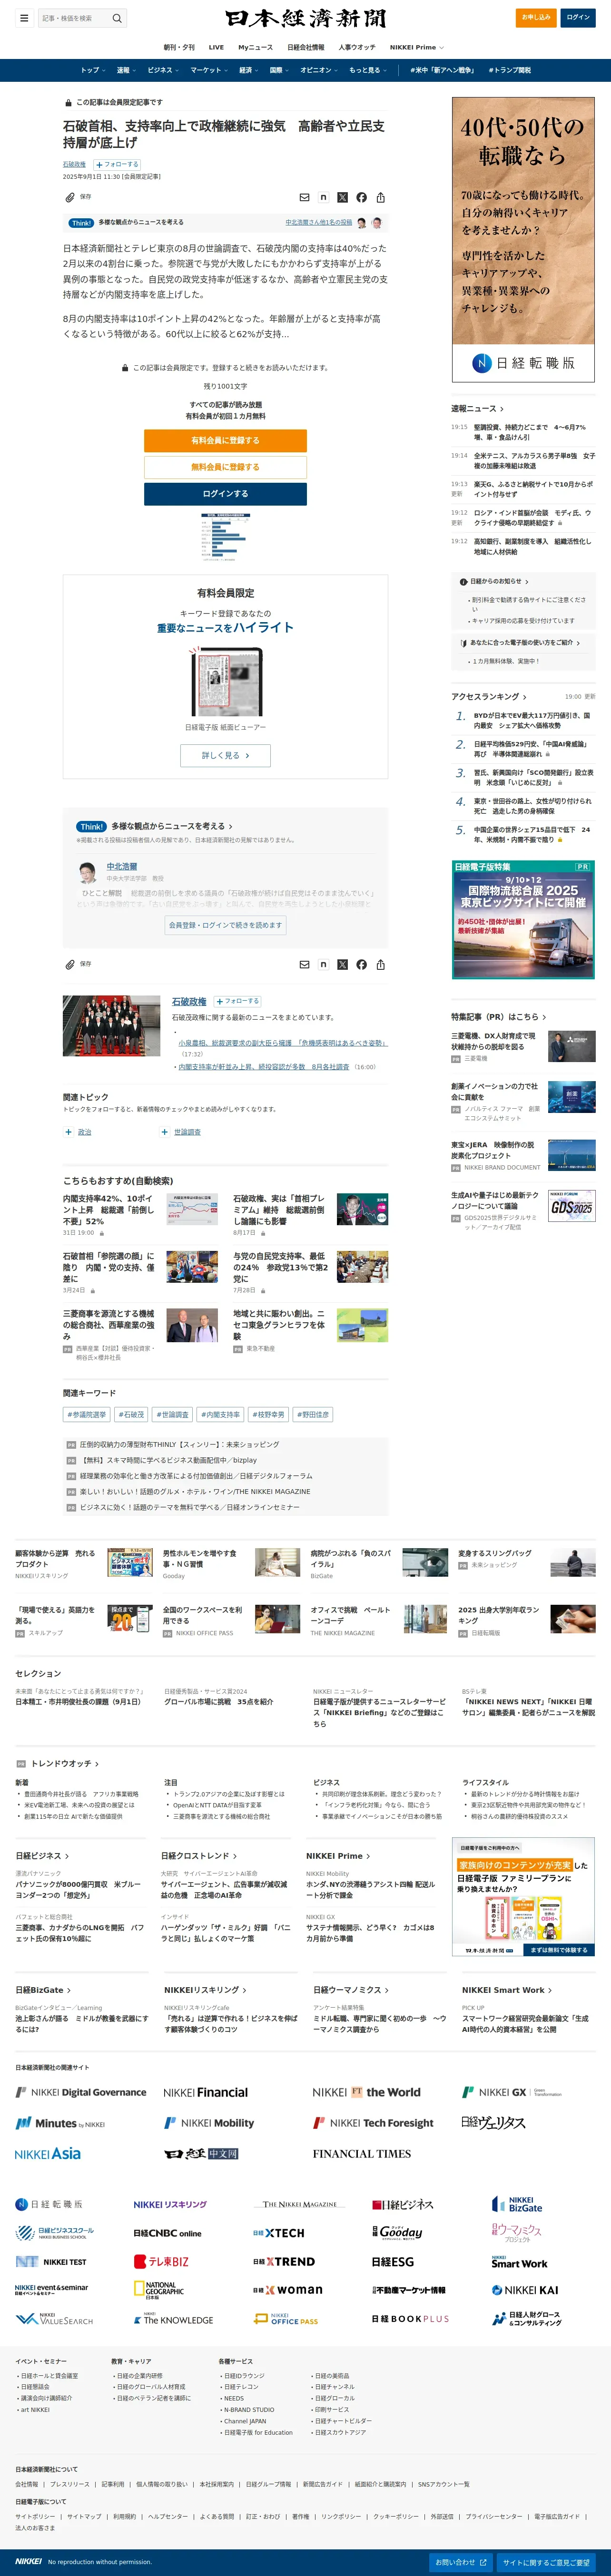611x2576 pixels.
Task: Open the NIKKEI KAI logo
Action: tap(525, 2290)
